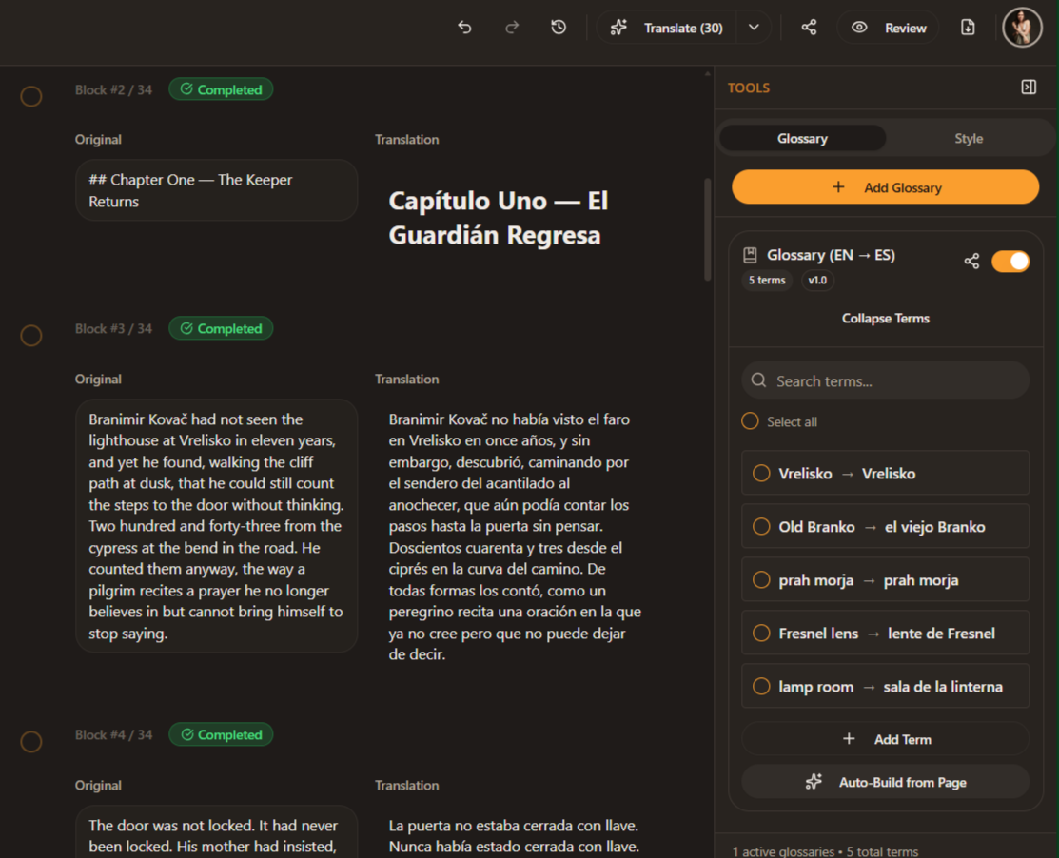The width and height of the screenshot is (1059, 858).
Task: Click translation paragraph 'Branimir Kovač no había visto'
Action: tap(515, 536)
